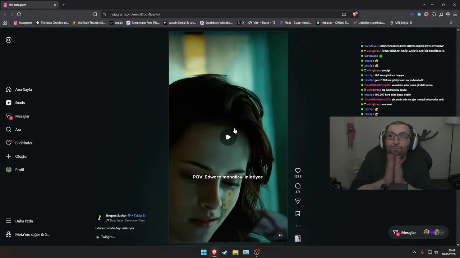Open the Shazam extension
The width and height of the screenshot is (460, 258).
(x=419, y=14)
